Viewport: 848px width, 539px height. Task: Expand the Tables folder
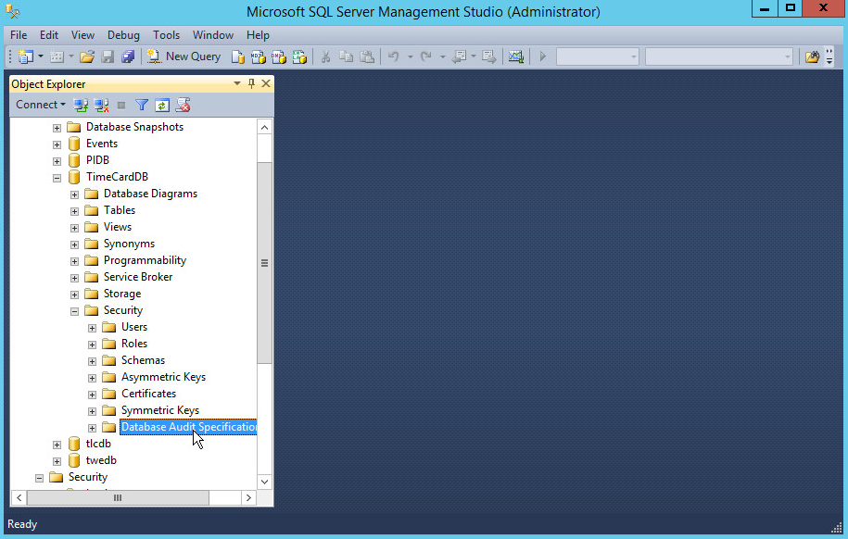(x=75, y=210)
